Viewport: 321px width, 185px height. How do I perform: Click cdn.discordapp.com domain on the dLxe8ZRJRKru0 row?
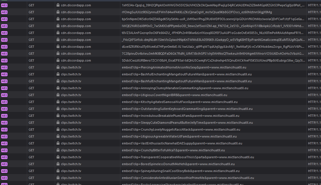76,47
